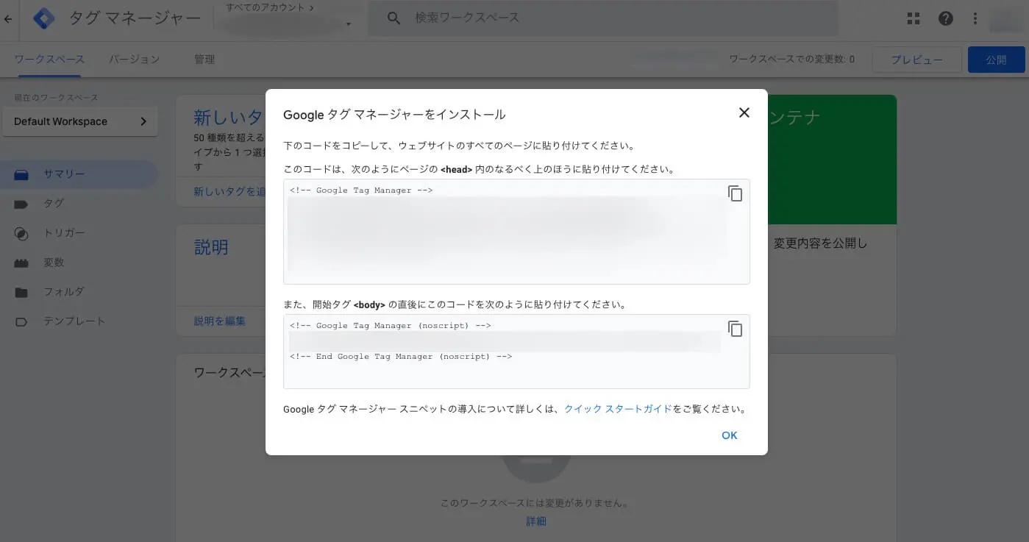Switch to the ワークスペース tab
This screenshot has width=1029, height=542.
point(49,60)
